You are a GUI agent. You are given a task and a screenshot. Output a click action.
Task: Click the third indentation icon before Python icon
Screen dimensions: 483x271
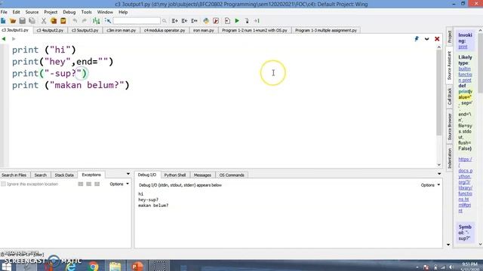point(194,20)
